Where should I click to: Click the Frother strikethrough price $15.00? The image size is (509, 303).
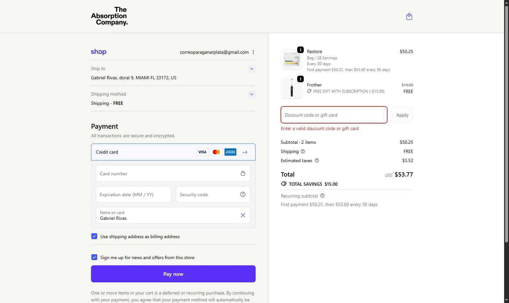(x=407, y=85)
